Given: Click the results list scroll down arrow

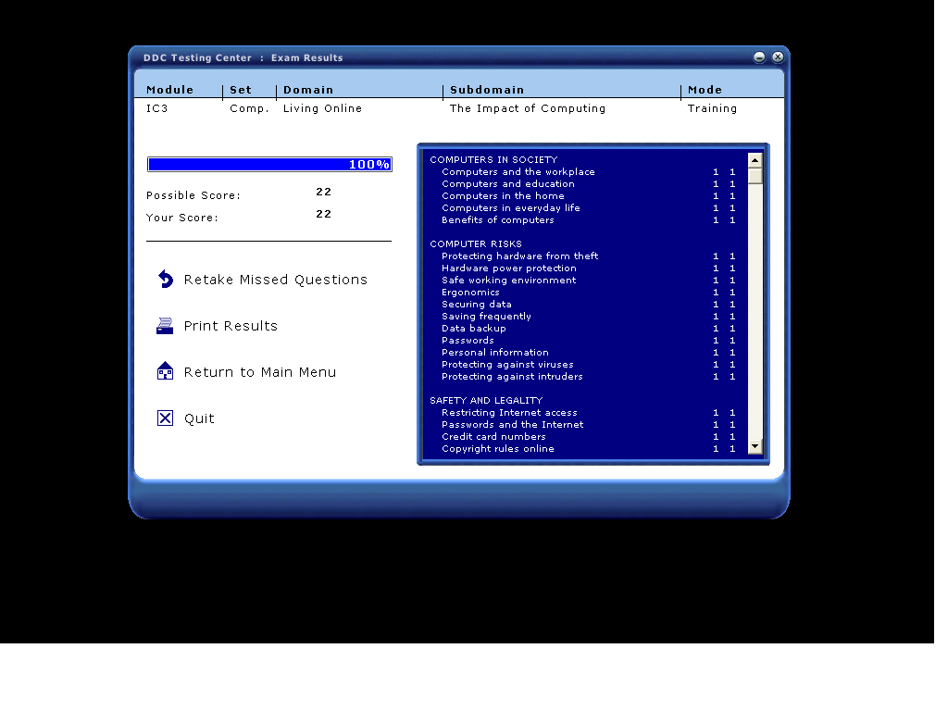Looking at the screenshot, I should (755, 446).
